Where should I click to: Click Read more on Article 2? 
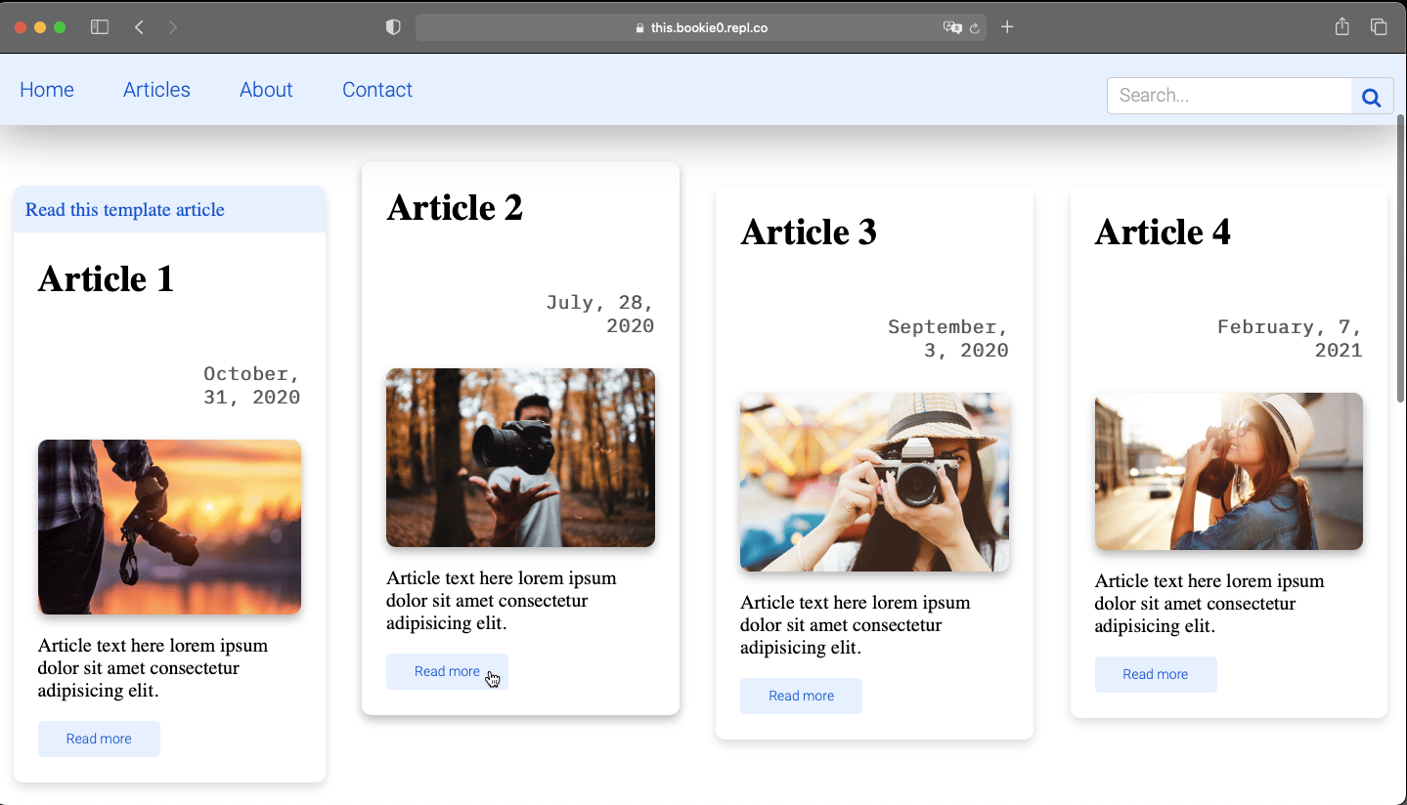[447, 671]
